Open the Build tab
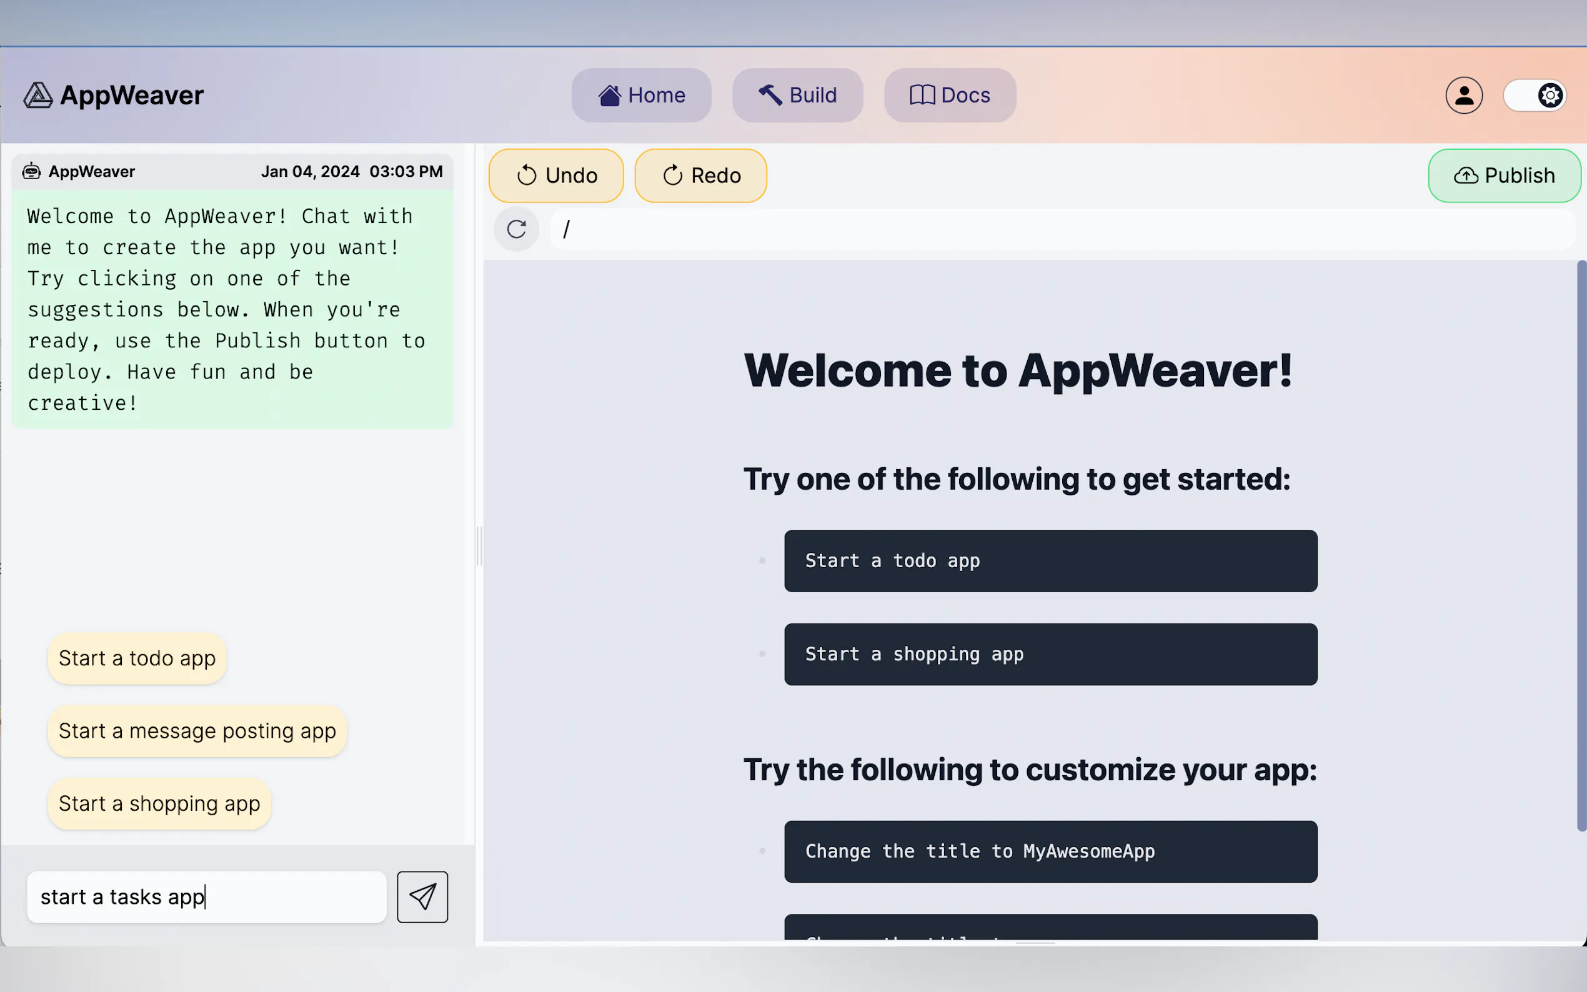This screenshot has width=1587, height=992. [797, 95]
